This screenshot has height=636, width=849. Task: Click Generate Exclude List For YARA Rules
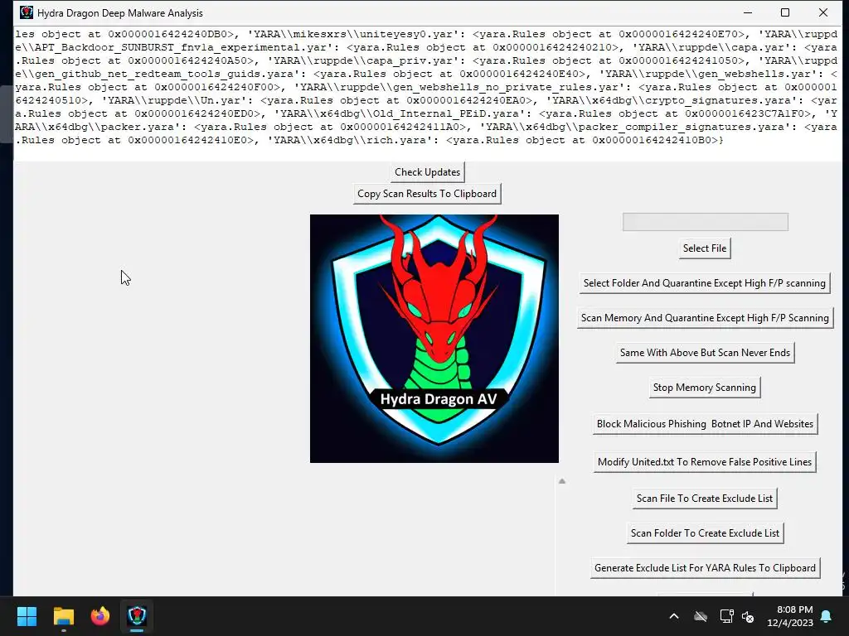[705, 568]
